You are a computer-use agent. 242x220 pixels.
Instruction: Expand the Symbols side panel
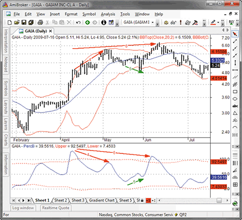point(6,88)
